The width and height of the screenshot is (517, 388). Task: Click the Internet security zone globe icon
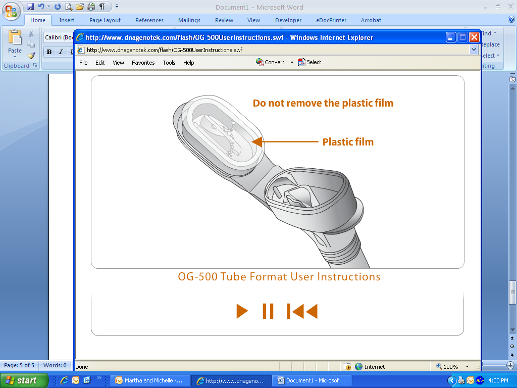click(359, 367)
